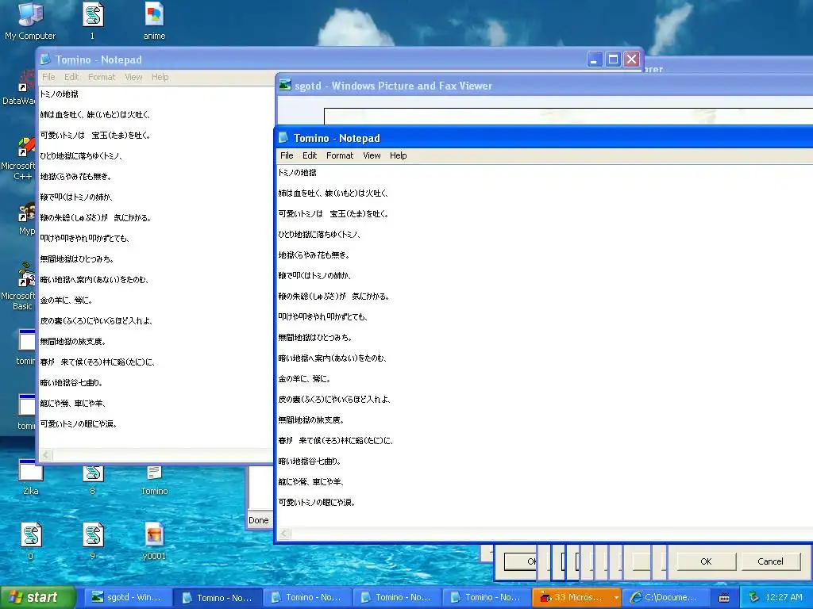The image size is (813, 609).
Task: Open the script file named 8
Action: click(93, 479)
